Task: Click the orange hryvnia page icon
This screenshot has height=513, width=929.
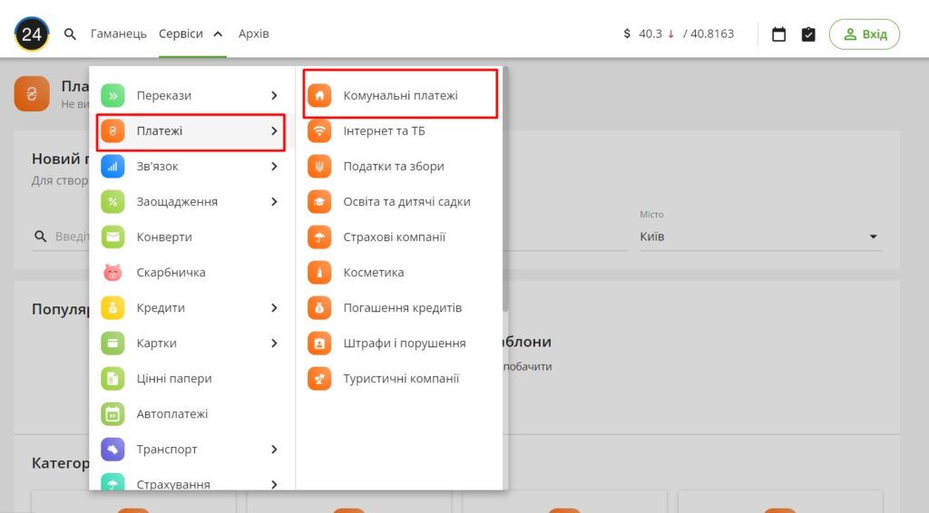Action: coord(32,93)
